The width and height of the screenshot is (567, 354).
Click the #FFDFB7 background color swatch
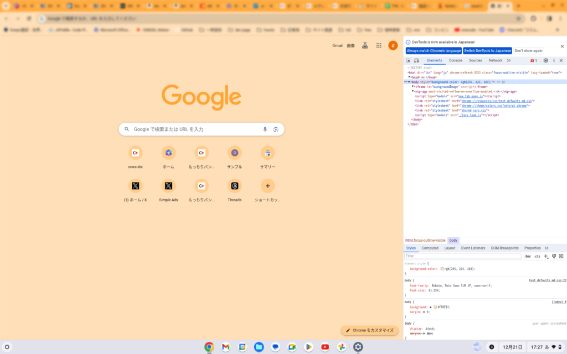435,307
